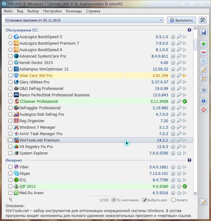The height and width of the screenshot is (221, 211).
Task: Click the scrollbar top circle button
Action: 195,28
